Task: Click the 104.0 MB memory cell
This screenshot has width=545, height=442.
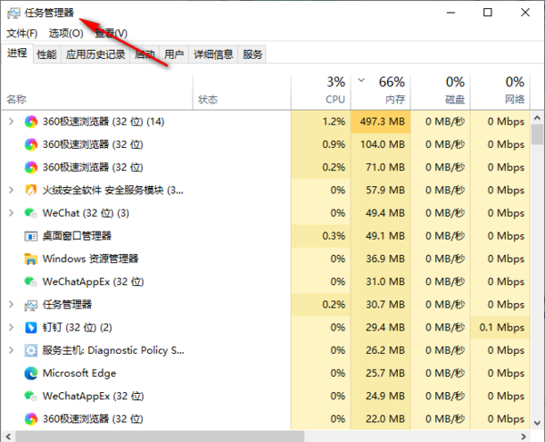Action: coord(381,144)
